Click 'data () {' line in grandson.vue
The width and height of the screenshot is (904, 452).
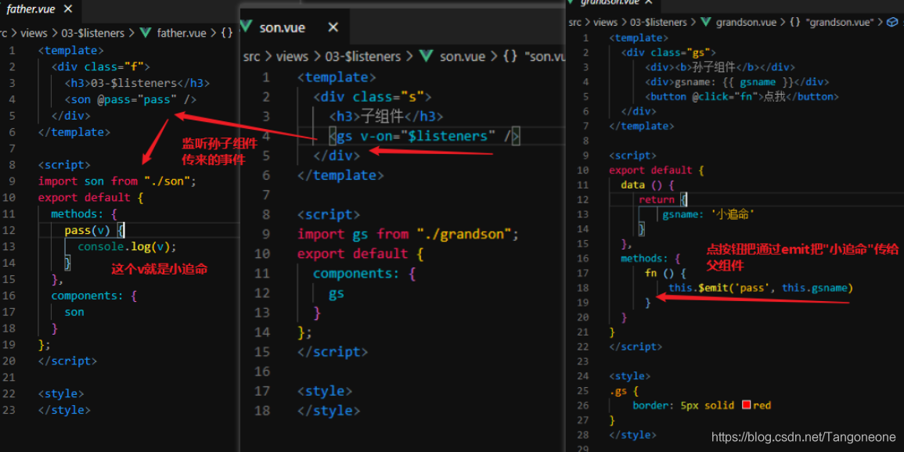[x=647, y=185]
